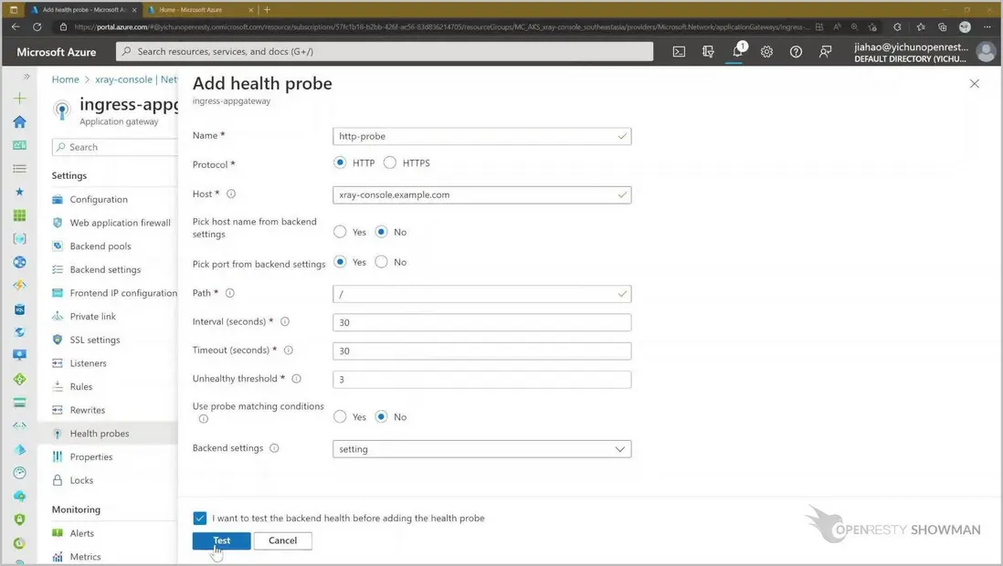Open the Directories and subscriptions filter icon
The height and width of the screenshot is (566, 1003).
(708, 52)
